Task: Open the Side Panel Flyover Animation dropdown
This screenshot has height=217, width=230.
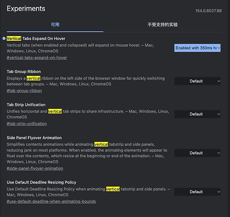Action: [197, 153]
